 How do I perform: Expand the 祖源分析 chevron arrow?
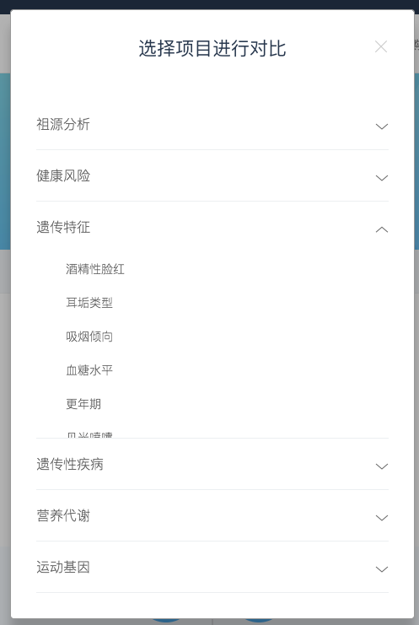(x=382, y=127)
